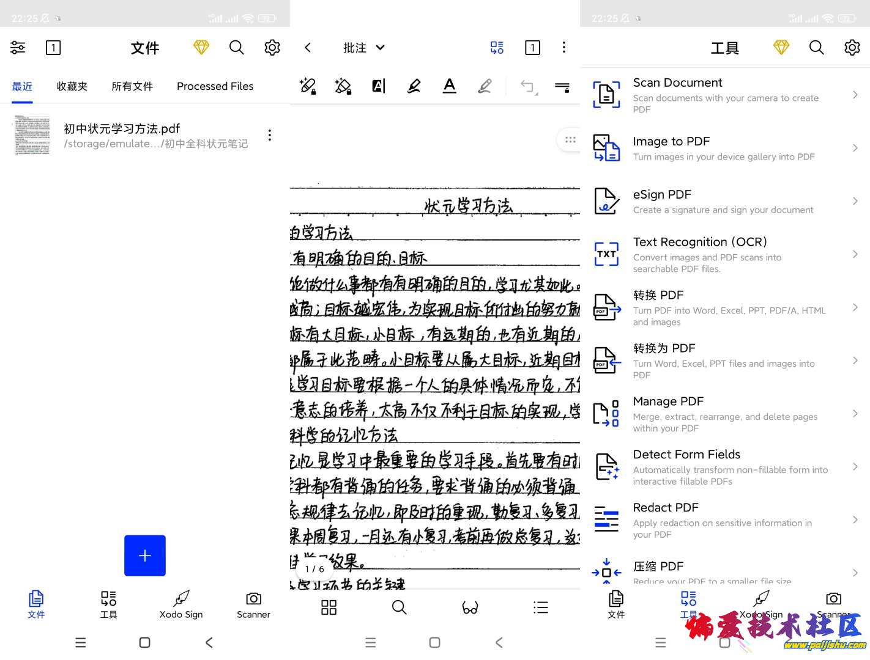Open 初中状元学习方法.pdf file thumbnail
The width and height of the screenshot is (870, 660).
pos(31,136)
